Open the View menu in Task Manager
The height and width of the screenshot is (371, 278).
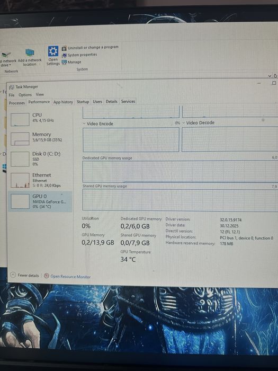(x=40, y=94)
